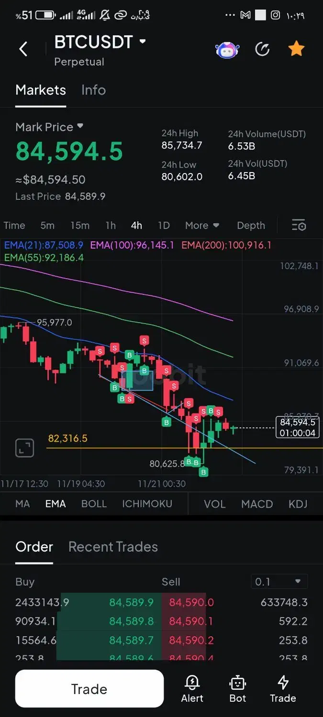Enable KDJ sub-indicator
Image resolution: width=323 pixels, height=717 pixels.
(x=298, y=504)
